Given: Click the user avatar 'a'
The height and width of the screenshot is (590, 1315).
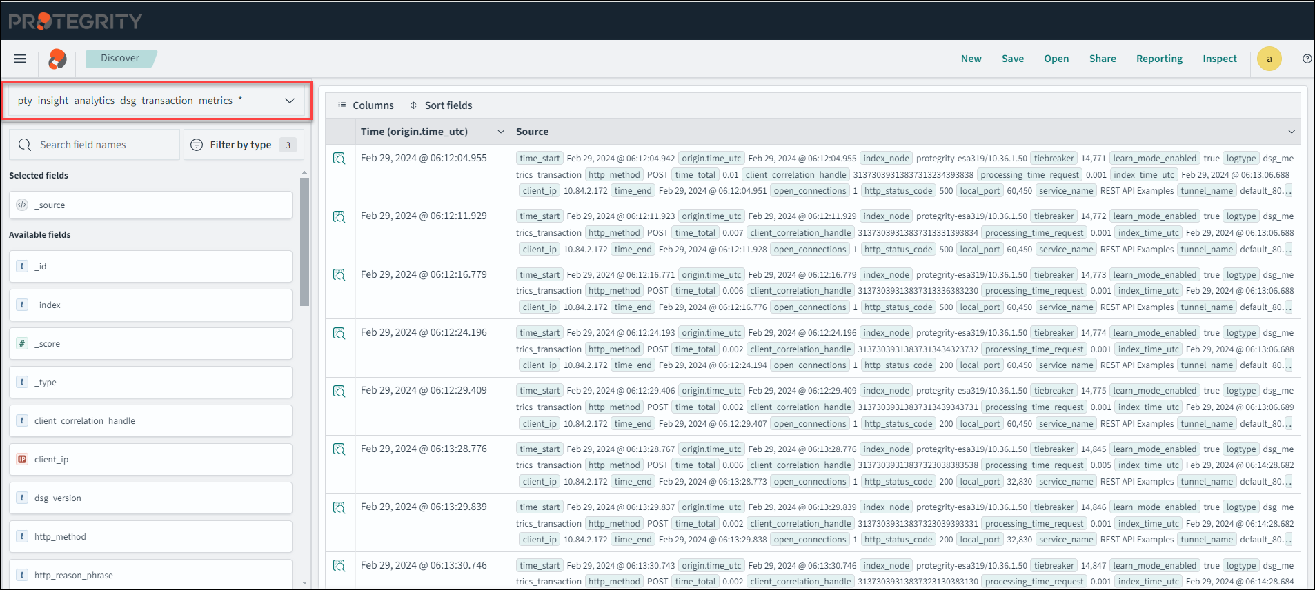Looking at the screenshot, I should coord(1269,59).
